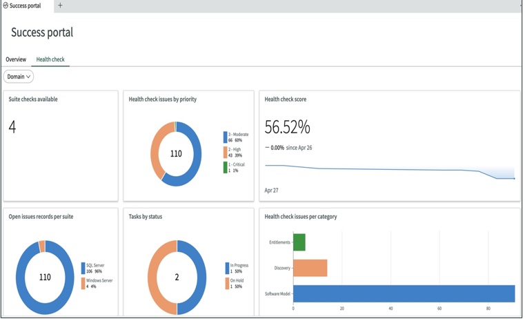This screenshot has width=525, height=319.
Task: Switch to the Overview tab
Action: pyautogui.click(x=16, y=59)
